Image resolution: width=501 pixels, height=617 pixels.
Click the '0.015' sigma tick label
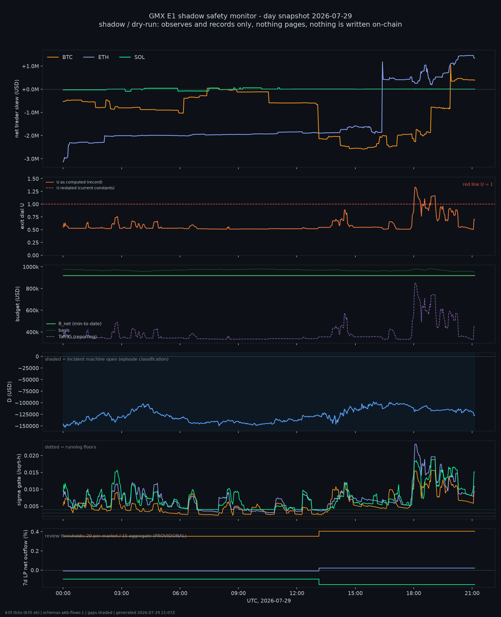[x=31, y=472]
